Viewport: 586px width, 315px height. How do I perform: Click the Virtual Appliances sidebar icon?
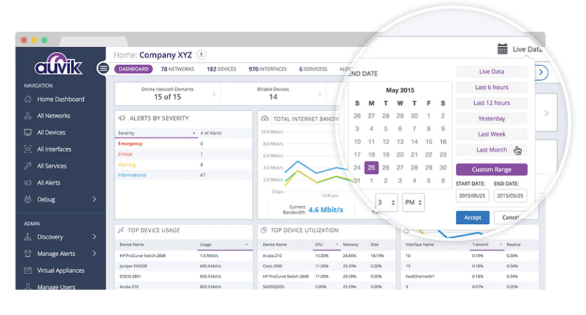(27, 270)
